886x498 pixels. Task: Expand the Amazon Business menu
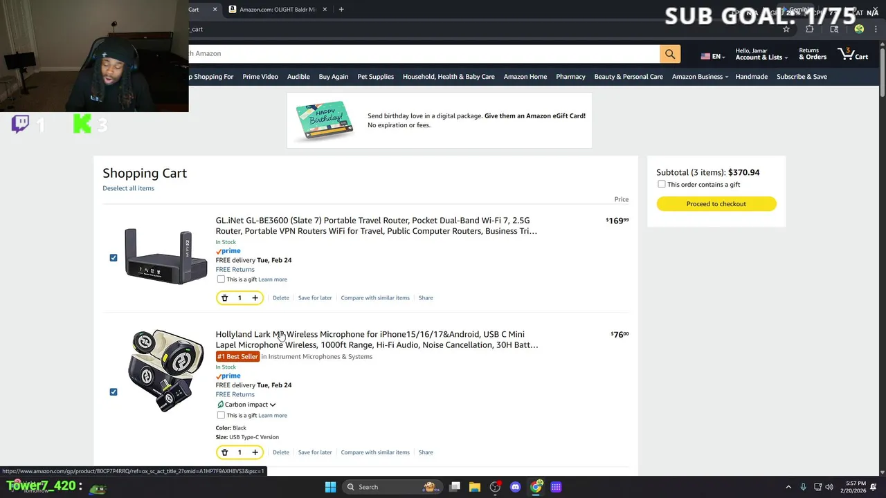point(700,77)
